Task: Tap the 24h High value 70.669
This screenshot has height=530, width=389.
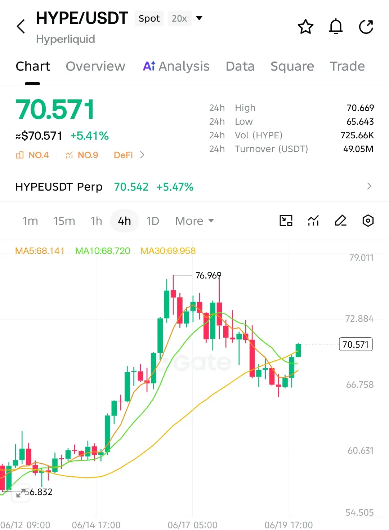Action: tap(360, 108)
